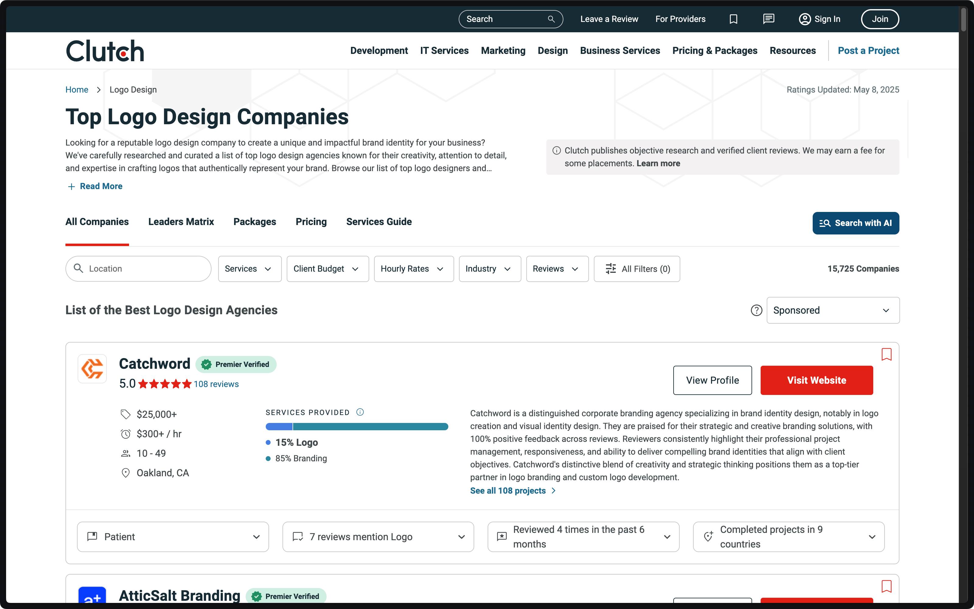Click the AtticSalt Branding company name
Viewport: 974px width, 609px height.
[x=180, y=596]
